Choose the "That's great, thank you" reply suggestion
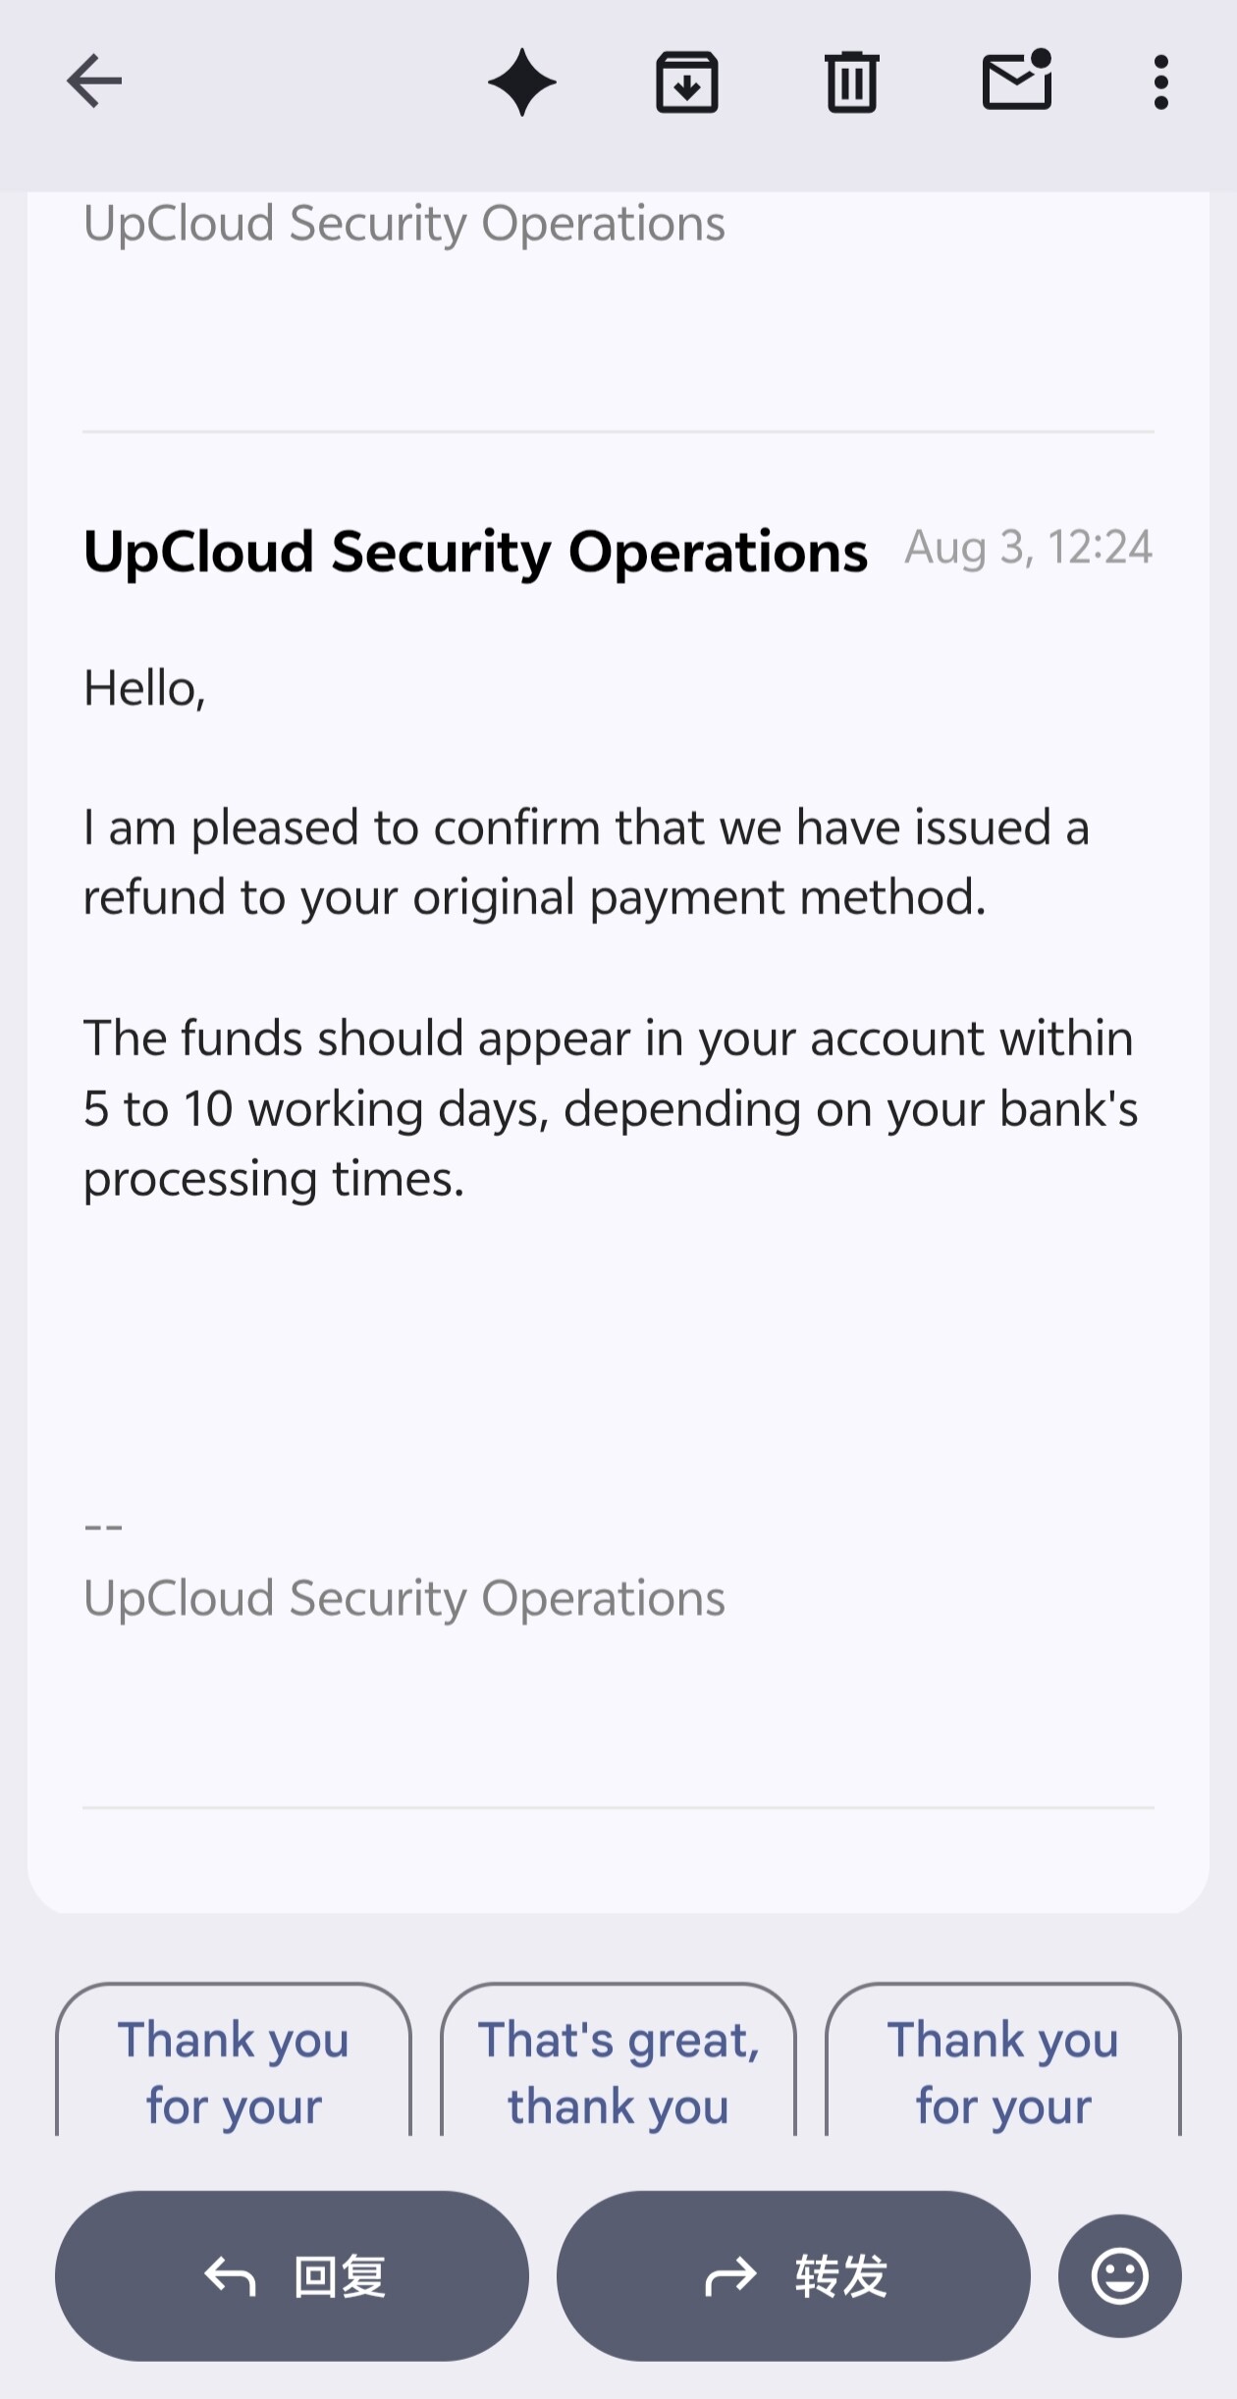Image resolution: width=1237 pixels, height=2399 pixels. pos(618,2059)
